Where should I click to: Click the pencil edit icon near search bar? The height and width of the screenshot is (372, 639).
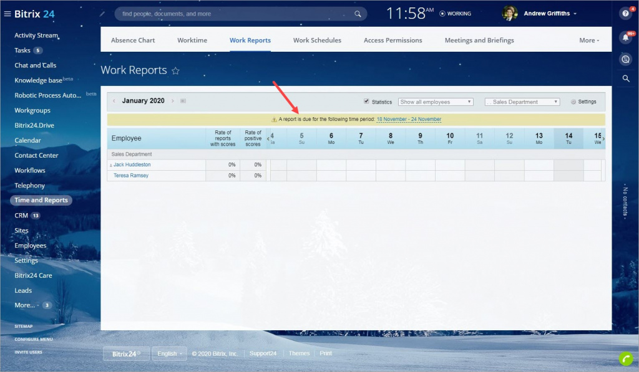coord(102,14)
